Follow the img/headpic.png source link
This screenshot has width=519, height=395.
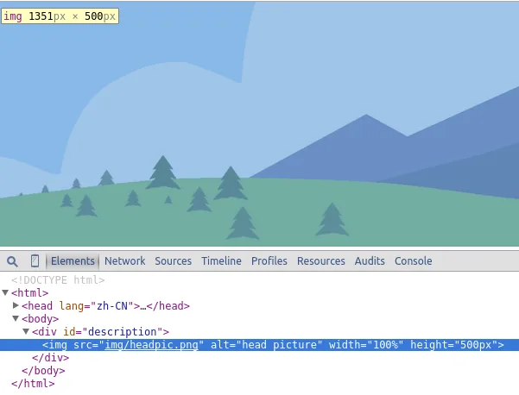coord(152,345)
